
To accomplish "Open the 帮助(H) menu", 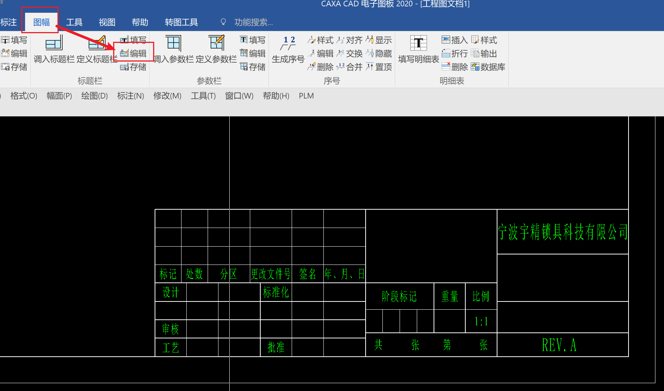I will (x=276, y=96).
